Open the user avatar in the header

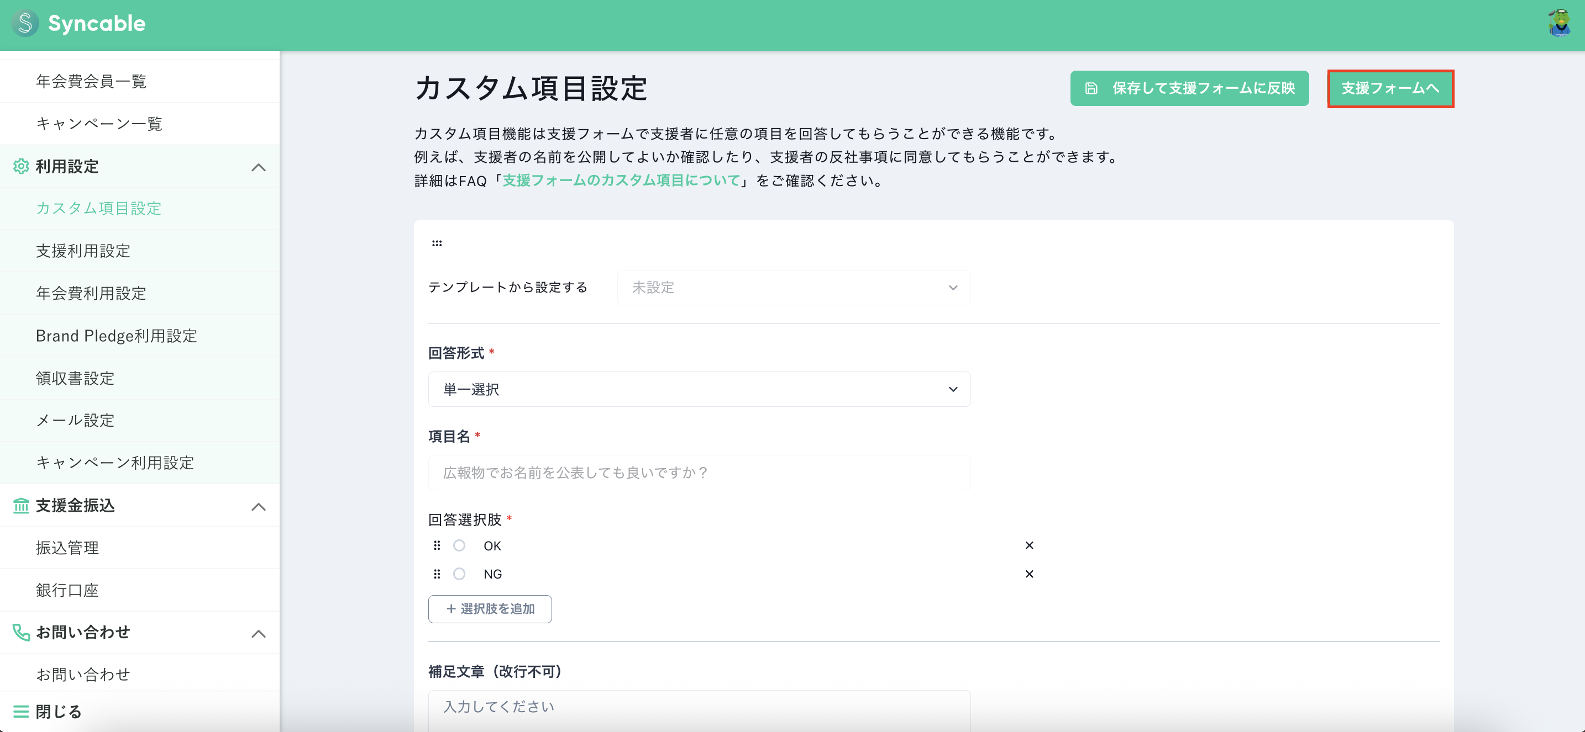coord(1559,24)
